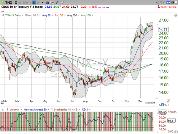
Task: Click the pencil edit-scale icon above A L % F
Action: [168, 101]
